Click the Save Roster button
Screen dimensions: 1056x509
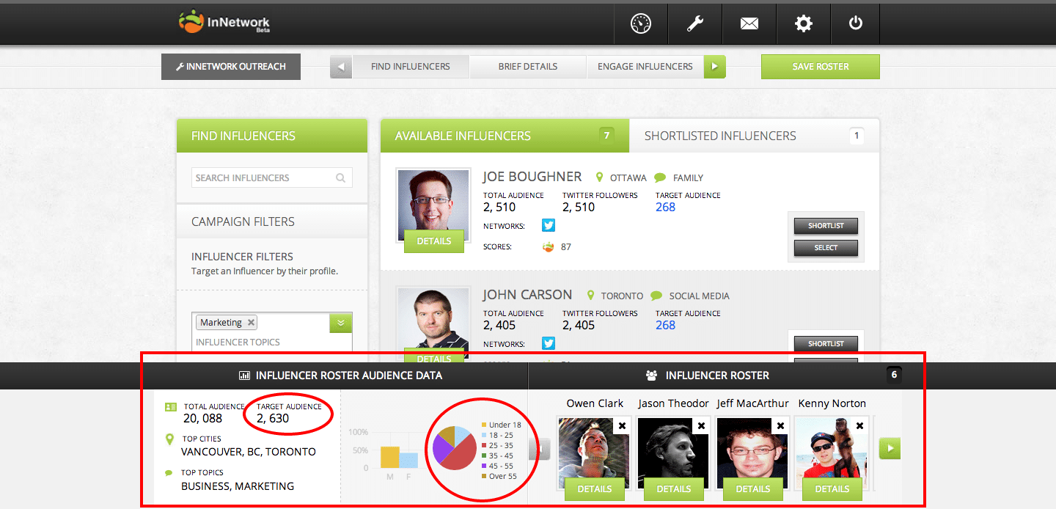[x=821, y=67]
